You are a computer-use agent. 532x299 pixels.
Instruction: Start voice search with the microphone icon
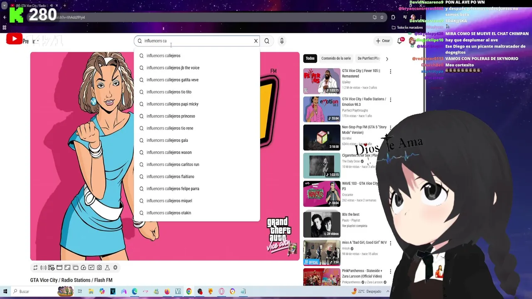[x=282, y=41]
